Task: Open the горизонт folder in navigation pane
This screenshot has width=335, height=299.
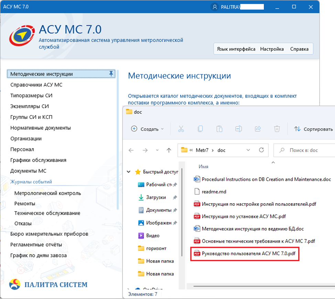Action: tap(152, 248)
